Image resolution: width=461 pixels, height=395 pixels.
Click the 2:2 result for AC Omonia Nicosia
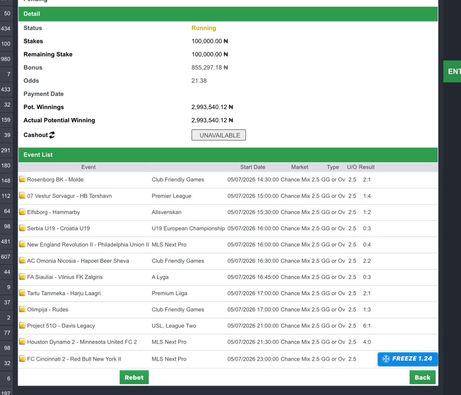[x=367, y=261]
